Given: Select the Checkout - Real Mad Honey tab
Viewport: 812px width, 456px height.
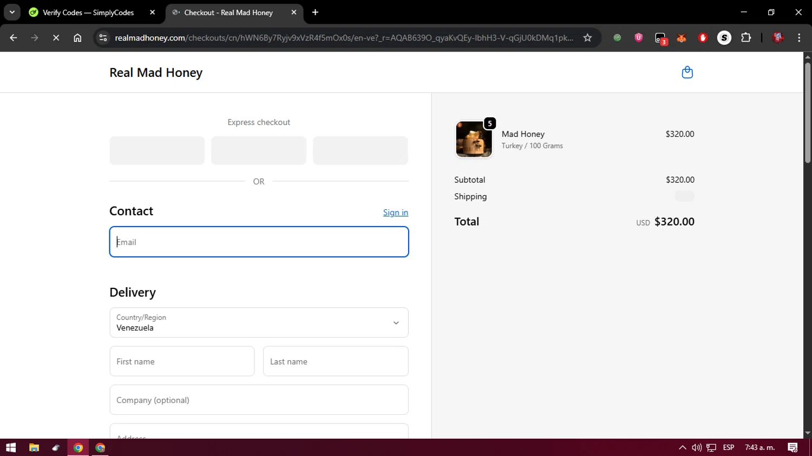Looking at the screenshot, I should tap(228, 12).
